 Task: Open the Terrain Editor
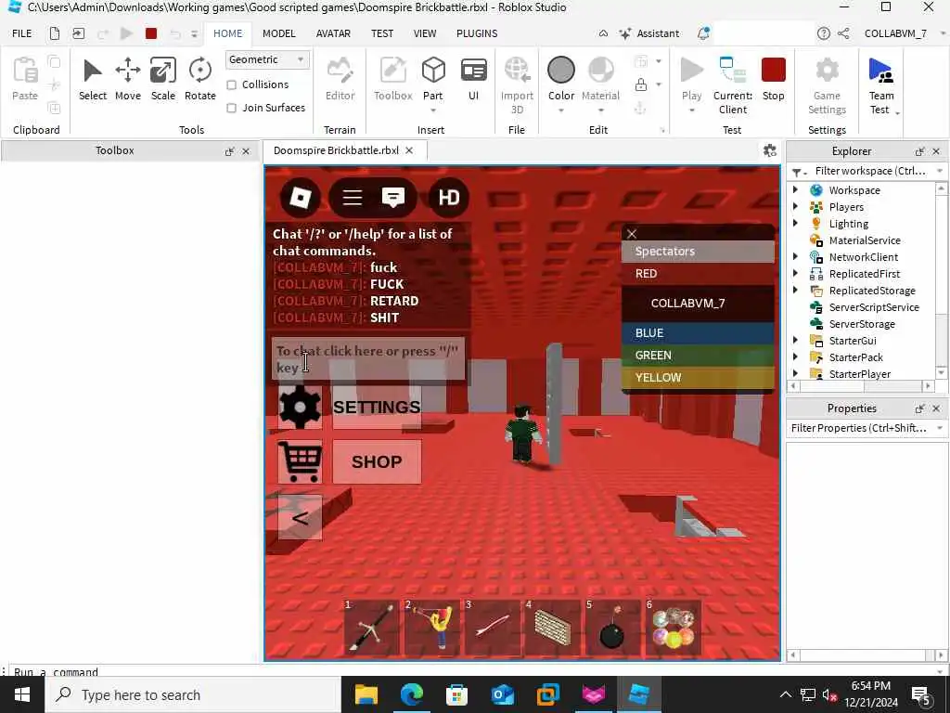pyautogui.click(x=340, y=79)
